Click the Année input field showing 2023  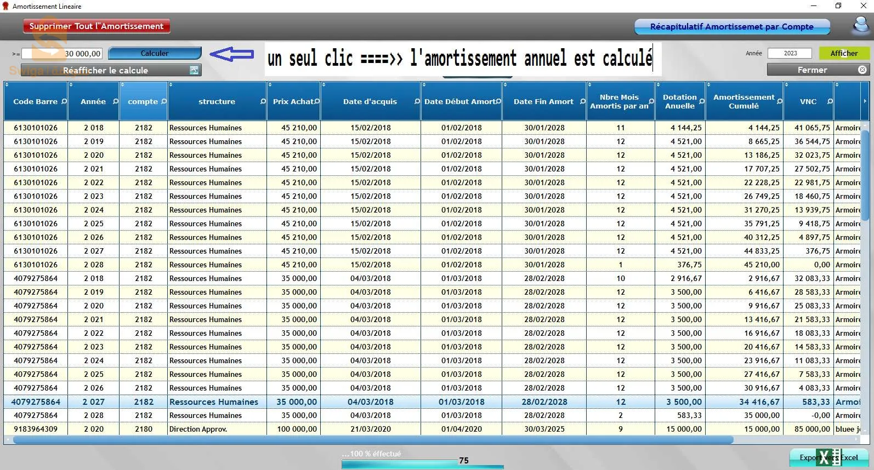point(790,53)
